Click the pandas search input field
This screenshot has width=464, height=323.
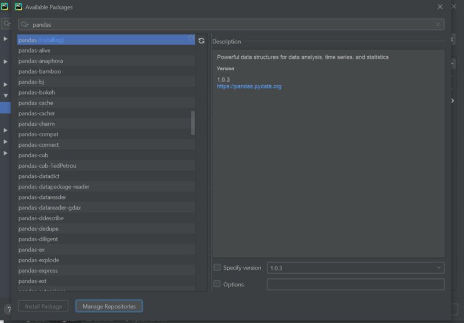pos(231,24)
